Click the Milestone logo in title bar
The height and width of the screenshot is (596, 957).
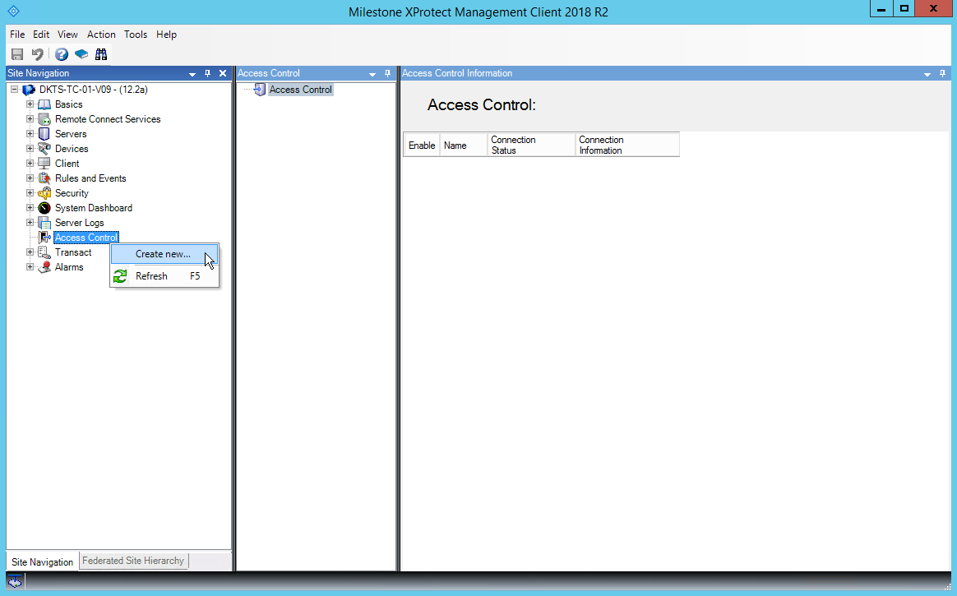[13, 11]
